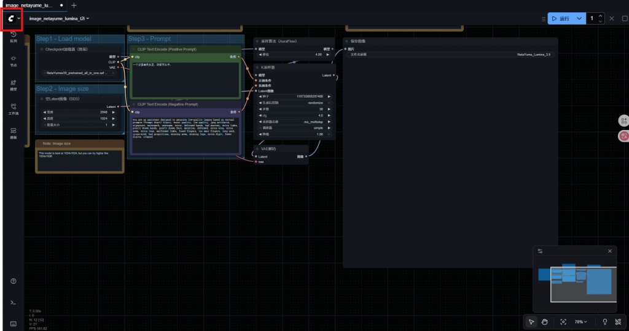
Task: Open the Templates (模板) sidebar panel
Action: click(x=13, y=133)
